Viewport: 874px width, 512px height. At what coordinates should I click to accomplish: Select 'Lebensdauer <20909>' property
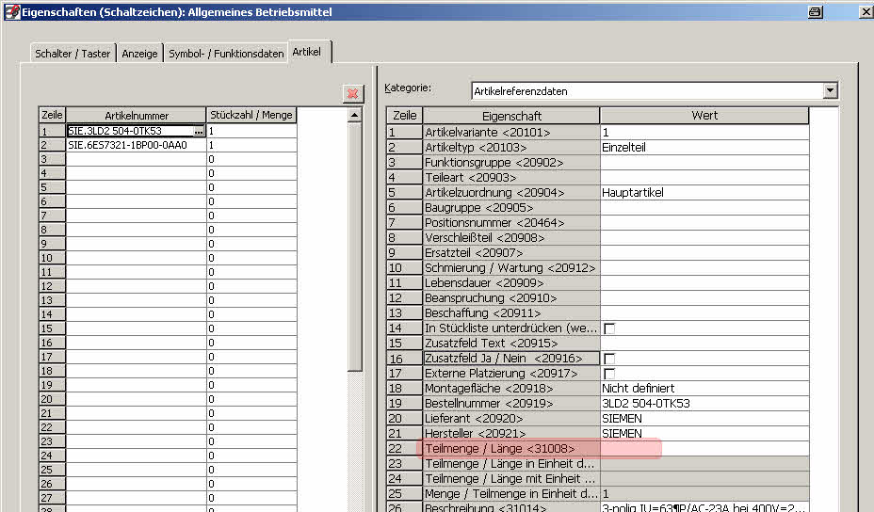pyautogui.click(x=511, y=282)
